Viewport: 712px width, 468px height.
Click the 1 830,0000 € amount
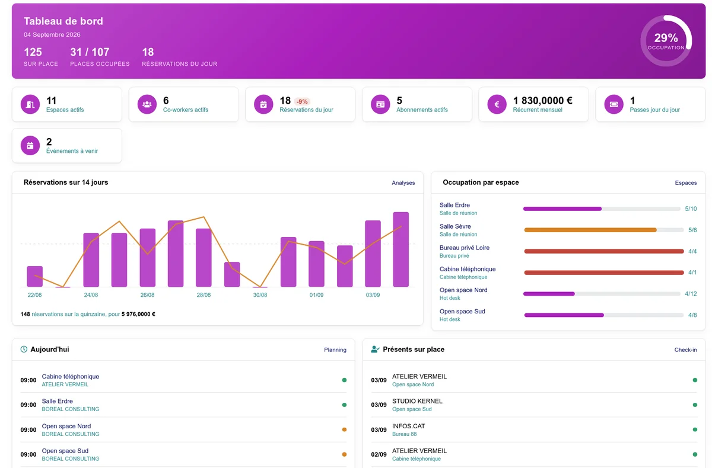click(543, 101)
